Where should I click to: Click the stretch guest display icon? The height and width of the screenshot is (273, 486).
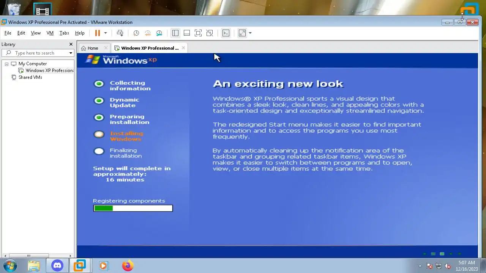(x=242, y=33)
